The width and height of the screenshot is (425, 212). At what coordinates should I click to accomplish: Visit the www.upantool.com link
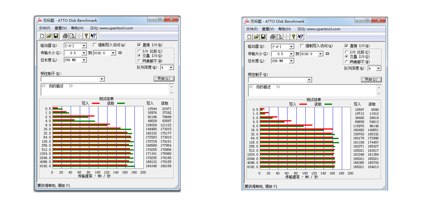pyautogui.click(x=117, y=28)
